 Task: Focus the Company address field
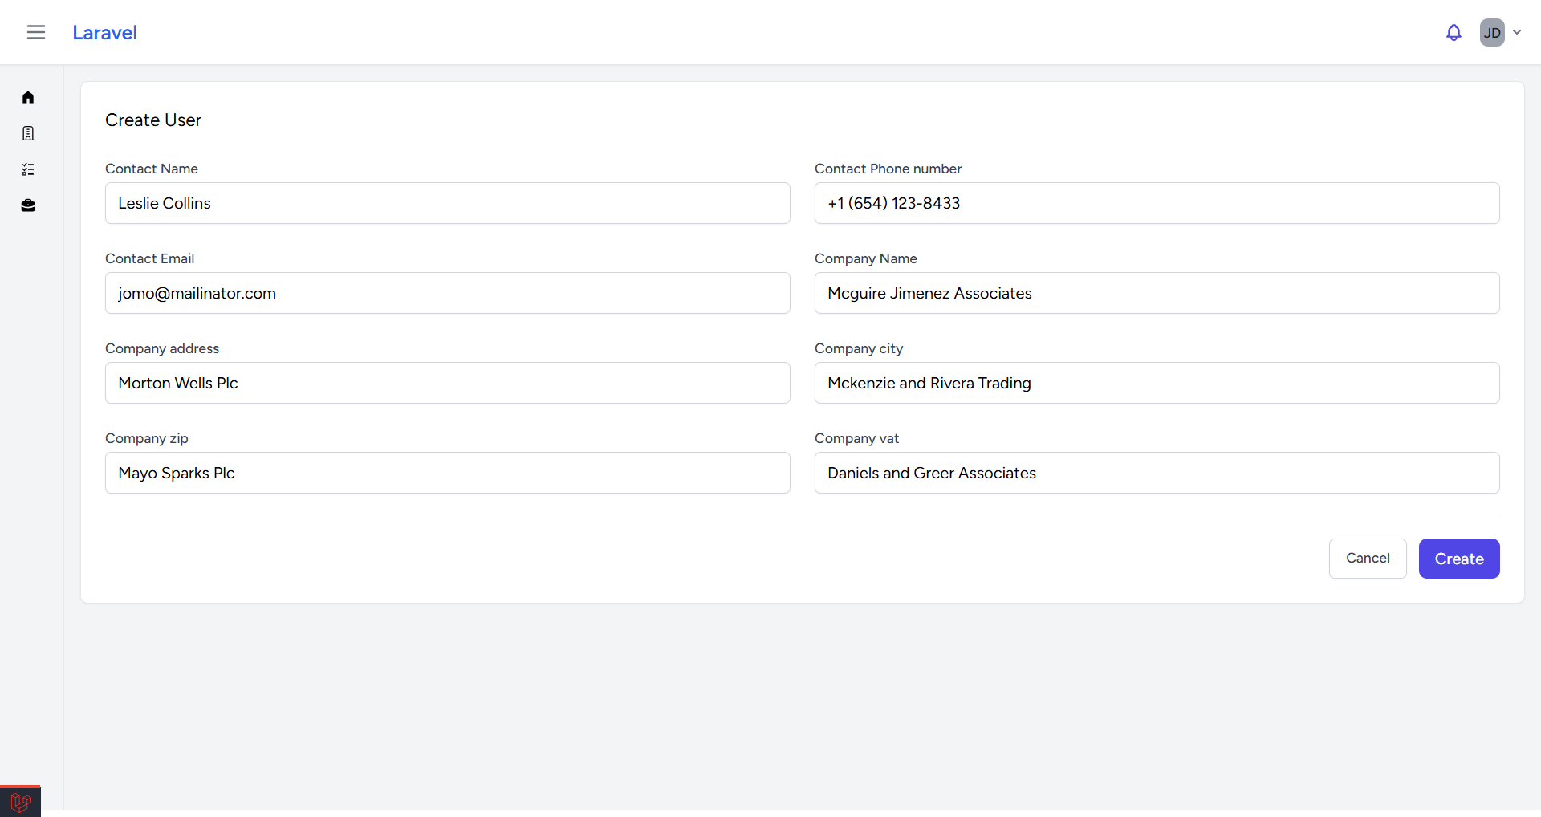tap(448, 383)
